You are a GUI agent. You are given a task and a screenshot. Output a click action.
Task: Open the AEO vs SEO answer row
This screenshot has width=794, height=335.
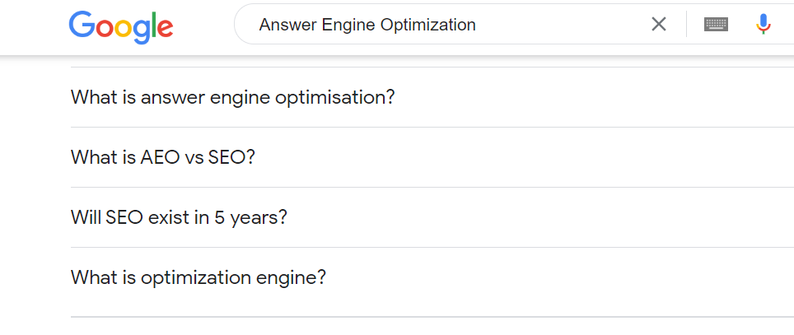pos(412,157)
